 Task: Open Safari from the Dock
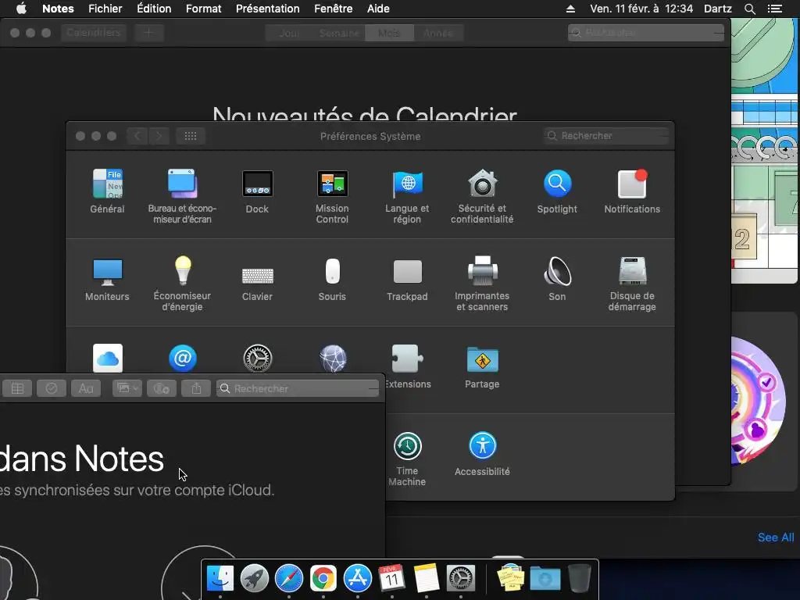(x=289, y=579)
